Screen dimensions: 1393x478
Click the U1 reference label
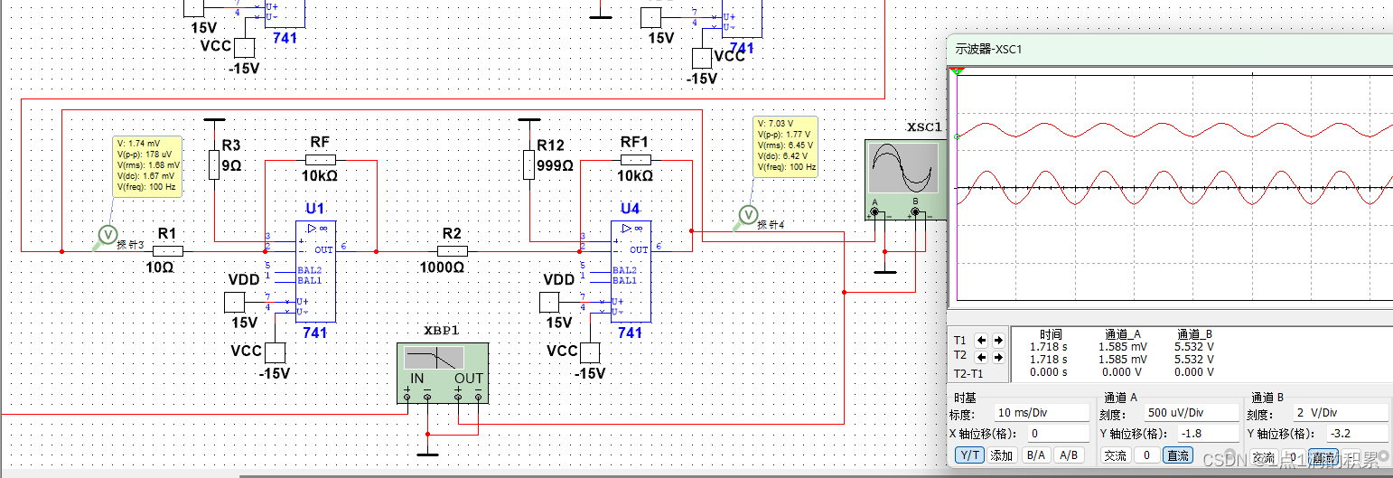tap(314, 209)
